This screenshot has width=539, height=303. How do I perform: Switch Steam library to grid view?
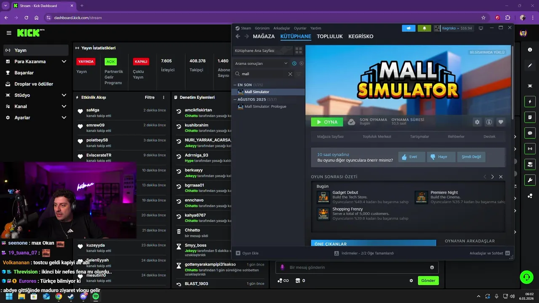point(299,50)
